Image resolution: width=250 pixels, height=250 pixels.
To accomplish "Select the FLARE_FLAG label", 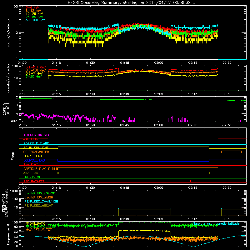I will click(x=32, y=156).
